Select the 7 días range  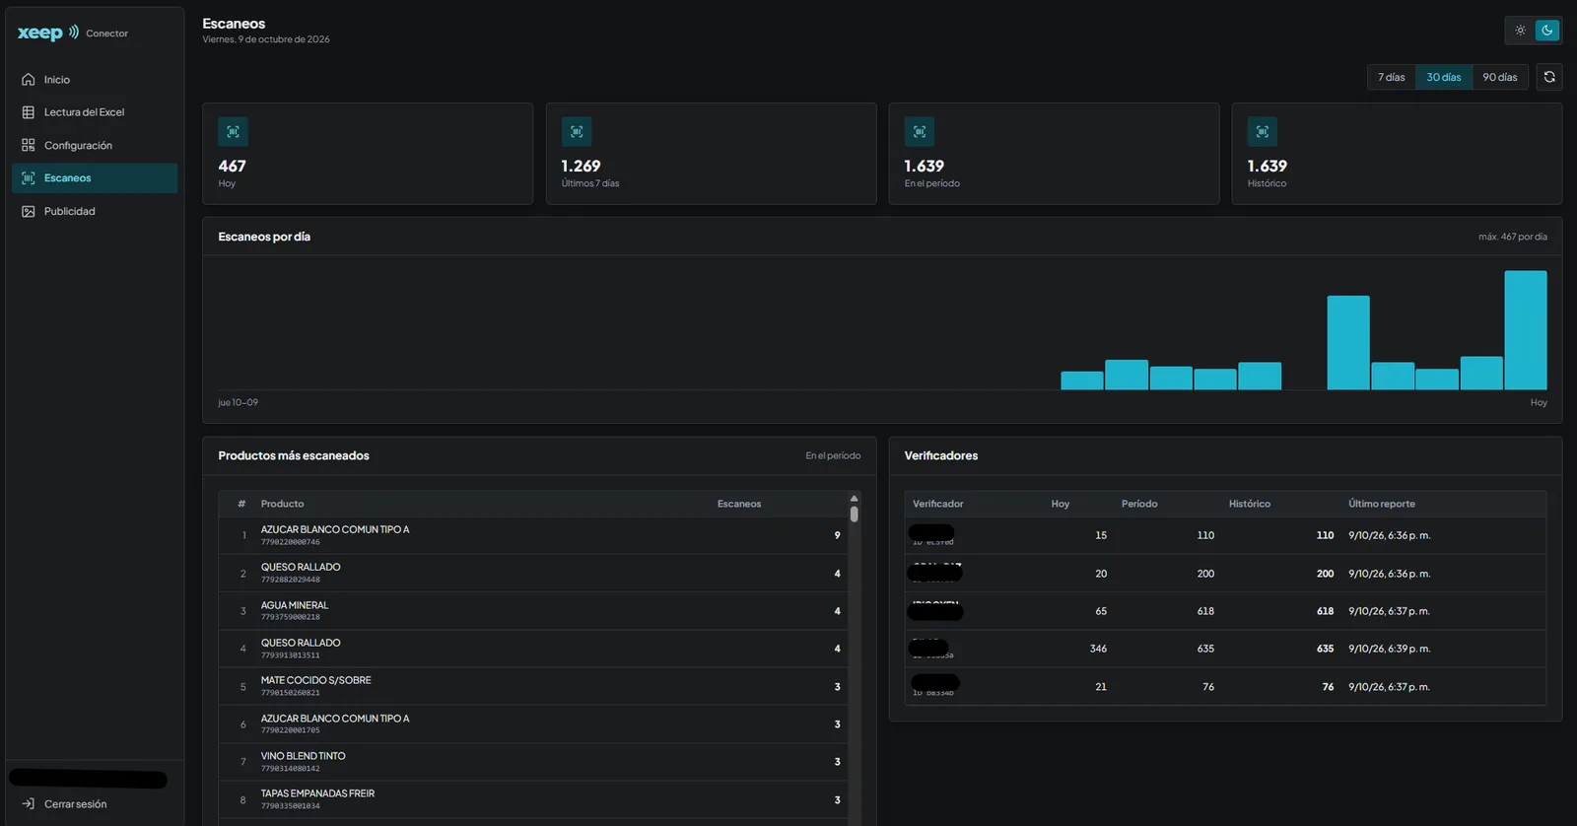click(1392, 77)
